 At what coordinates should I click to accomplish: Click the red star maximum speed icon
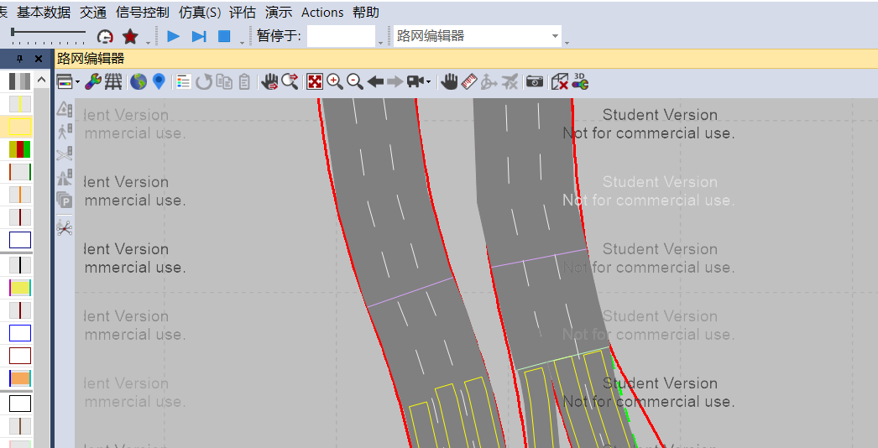point(130,36)
